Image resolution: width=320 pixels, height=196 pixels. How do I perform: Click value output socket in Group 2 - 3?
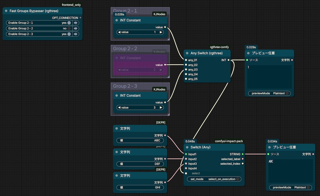(x=165, y=102)
